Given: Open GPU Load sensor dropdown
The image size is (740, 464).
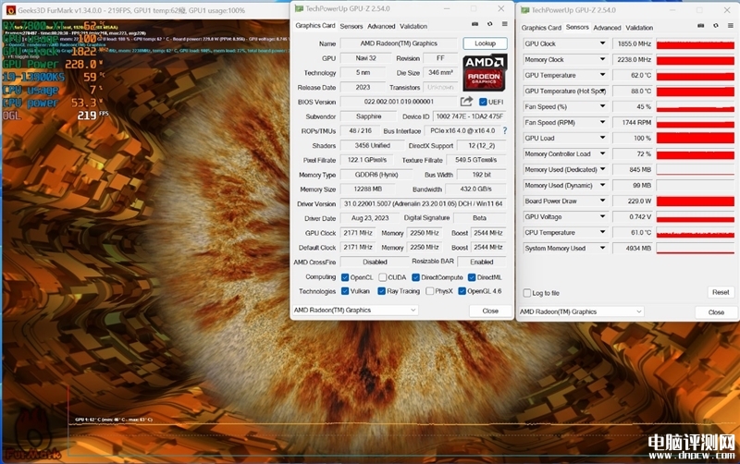Looking at the screenshot, I should point(603,138).
